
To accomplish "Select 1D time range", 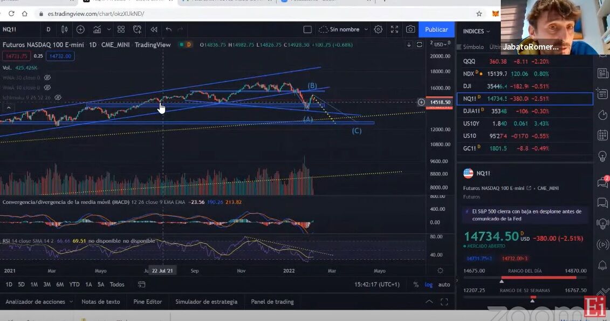I will point(9,284).
